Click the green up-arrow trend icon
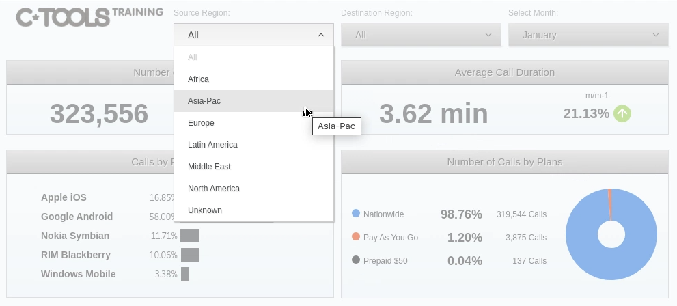677x306 pixels. (x=622, y=113)
